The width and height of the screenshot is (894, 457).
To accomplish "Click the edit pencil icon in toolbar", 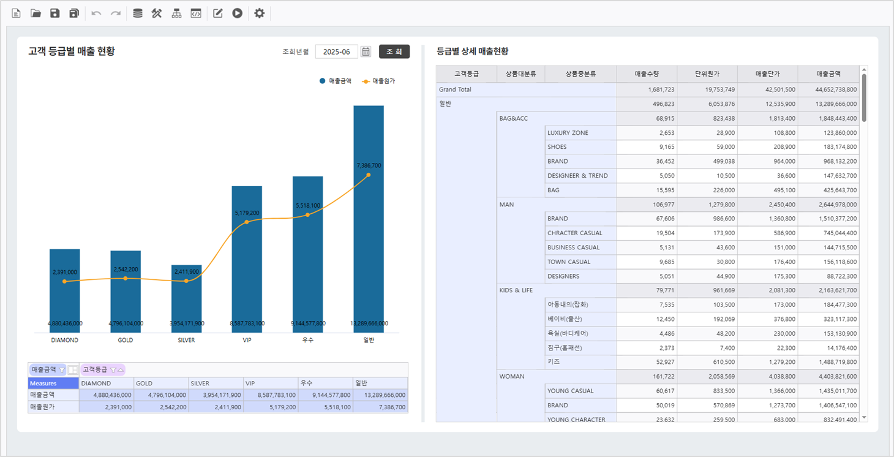I will pyautogui.click(x=217, y=13).
